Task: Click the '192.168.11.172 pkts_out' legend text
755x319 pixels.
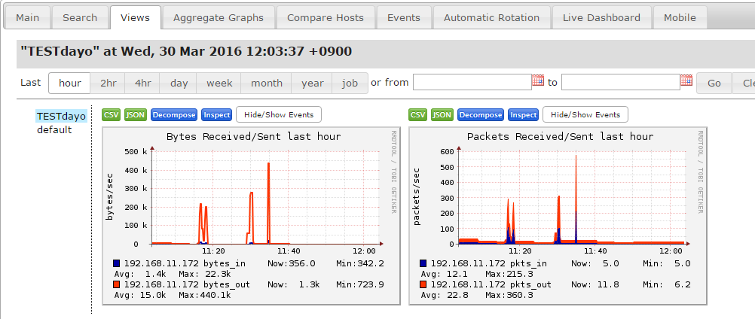Action: pos(491,284)
